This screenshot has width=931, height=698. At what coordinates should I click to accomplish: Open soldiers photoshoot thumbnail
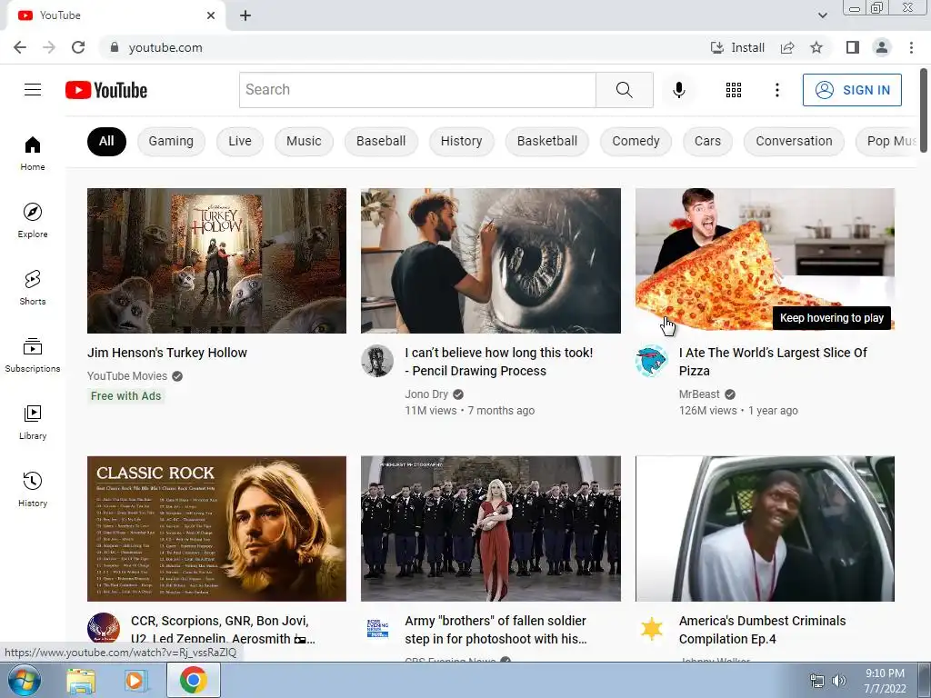[x=490, y=528]
